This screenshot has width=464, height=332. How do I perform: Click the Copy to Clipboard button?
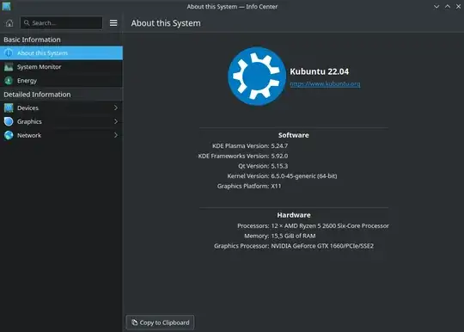coord(160,323)
